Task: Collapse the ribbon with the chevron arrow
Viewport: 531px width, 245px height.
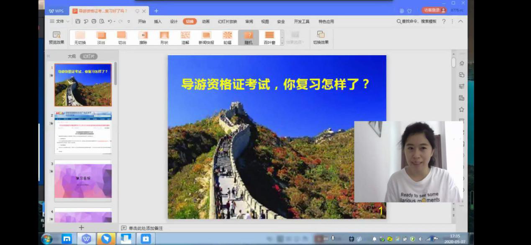Action: click(x=461, y=21)
